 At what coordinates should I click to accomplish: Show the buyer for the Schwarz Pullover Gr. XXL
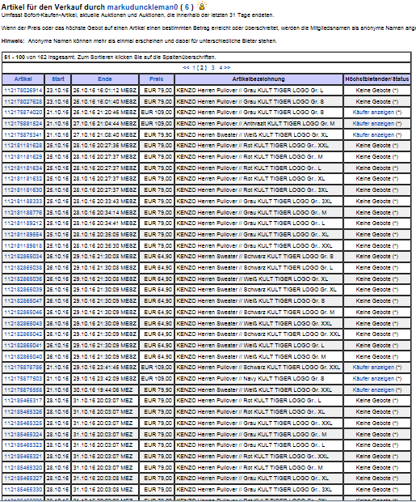point(373,368)
